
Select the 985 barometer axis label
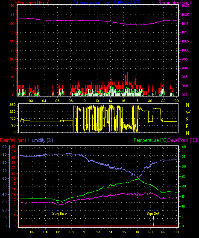pyautogui.click(x=185, y=77)
